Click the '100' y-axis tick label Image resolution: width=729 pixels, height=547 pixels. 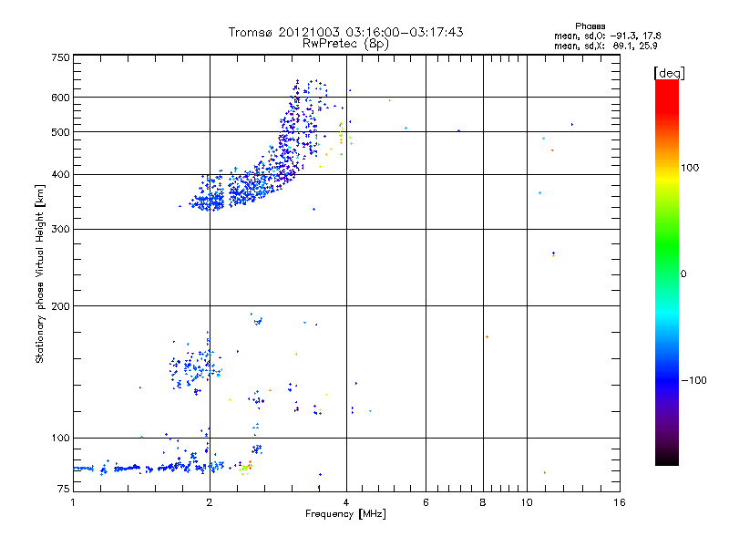pos(60,439)
